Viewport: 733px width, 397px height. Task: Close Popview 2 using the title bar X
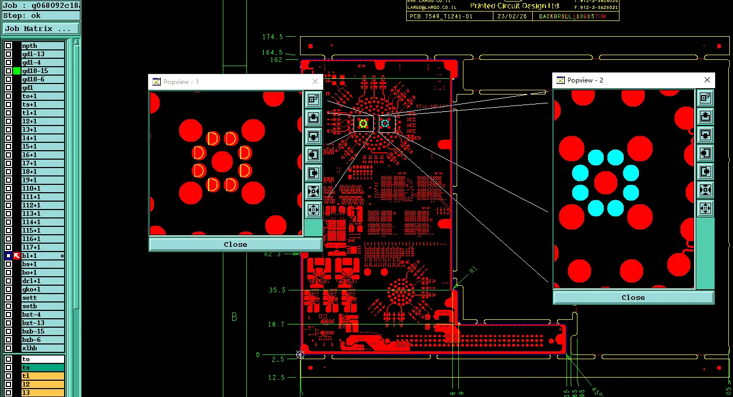(707, 80)
